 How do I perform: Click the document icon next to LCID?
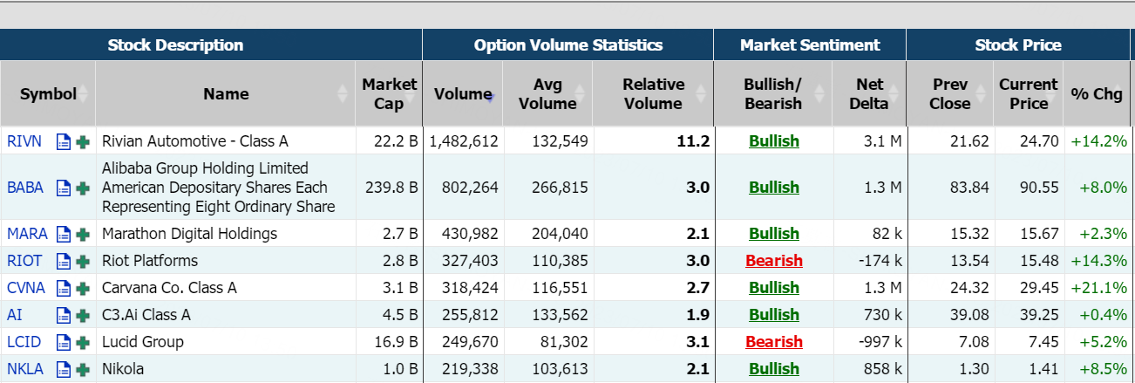tap(63, 342)
